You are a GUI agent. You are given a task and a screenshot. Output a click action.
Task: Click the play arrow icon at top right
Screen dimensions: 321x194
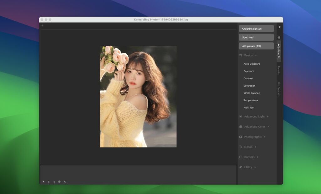click(280, 27)
